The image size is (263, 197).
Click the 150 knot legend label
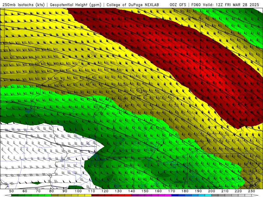pyautogui.click(x=145, y=191)
